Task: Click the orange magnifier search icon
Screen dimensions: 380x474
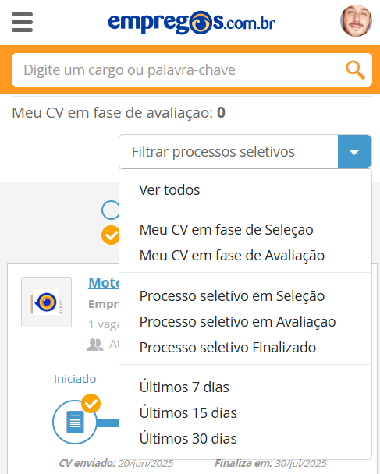Action: [x=356, y=70]
